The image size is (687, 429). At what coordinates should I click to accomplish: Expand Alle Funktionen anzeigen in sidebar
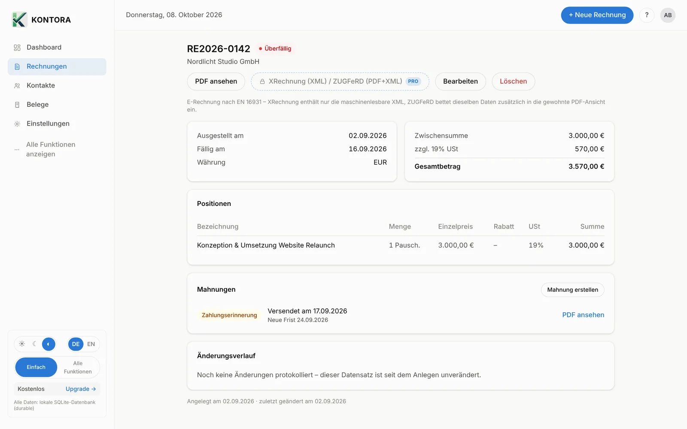[57, 149]
